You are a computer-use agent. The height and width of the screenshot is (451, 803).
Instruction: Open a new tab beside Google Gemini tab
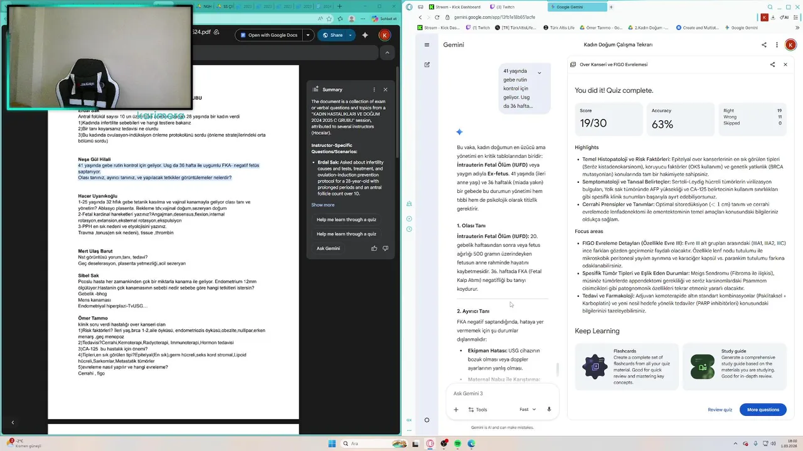point(611,7)
